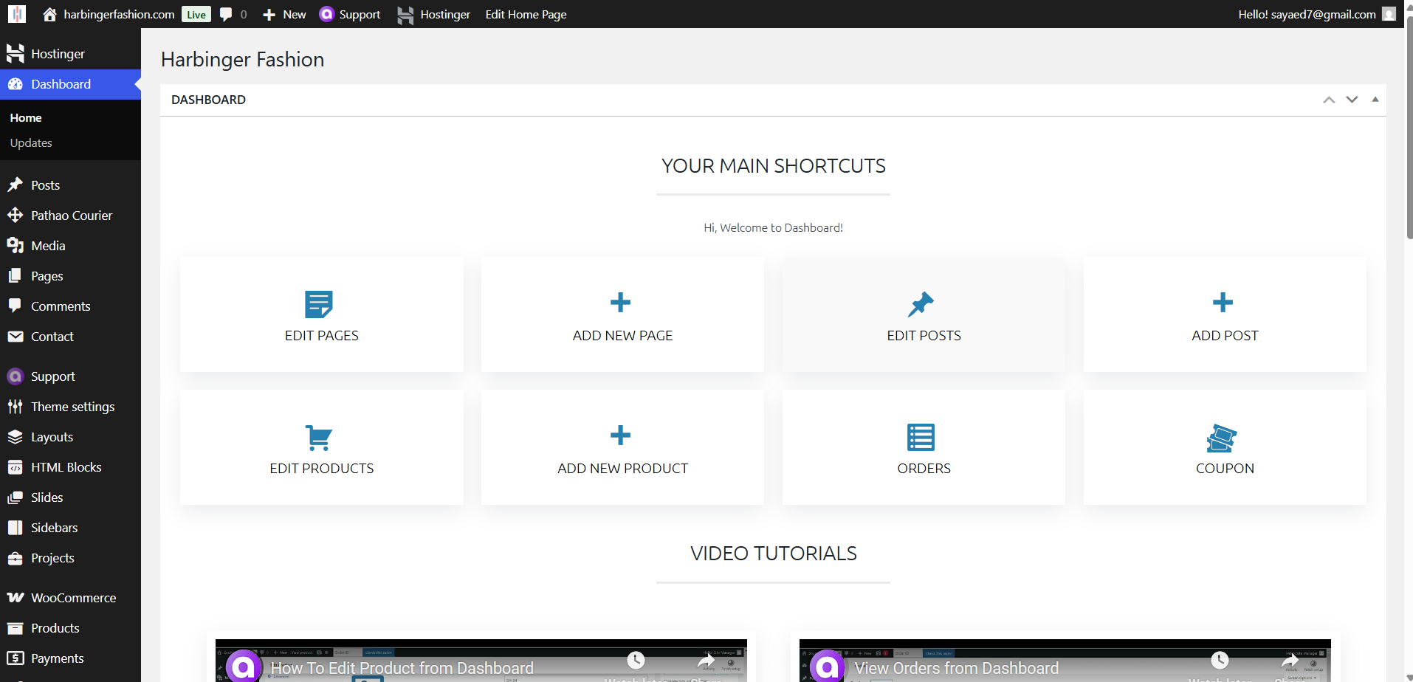Click the Contact envelope icon
The width and height of the screenshot is (1413, 682).
click(x=16, y=336)
